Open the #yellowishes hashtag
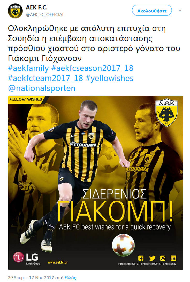 tap(110, 78)
